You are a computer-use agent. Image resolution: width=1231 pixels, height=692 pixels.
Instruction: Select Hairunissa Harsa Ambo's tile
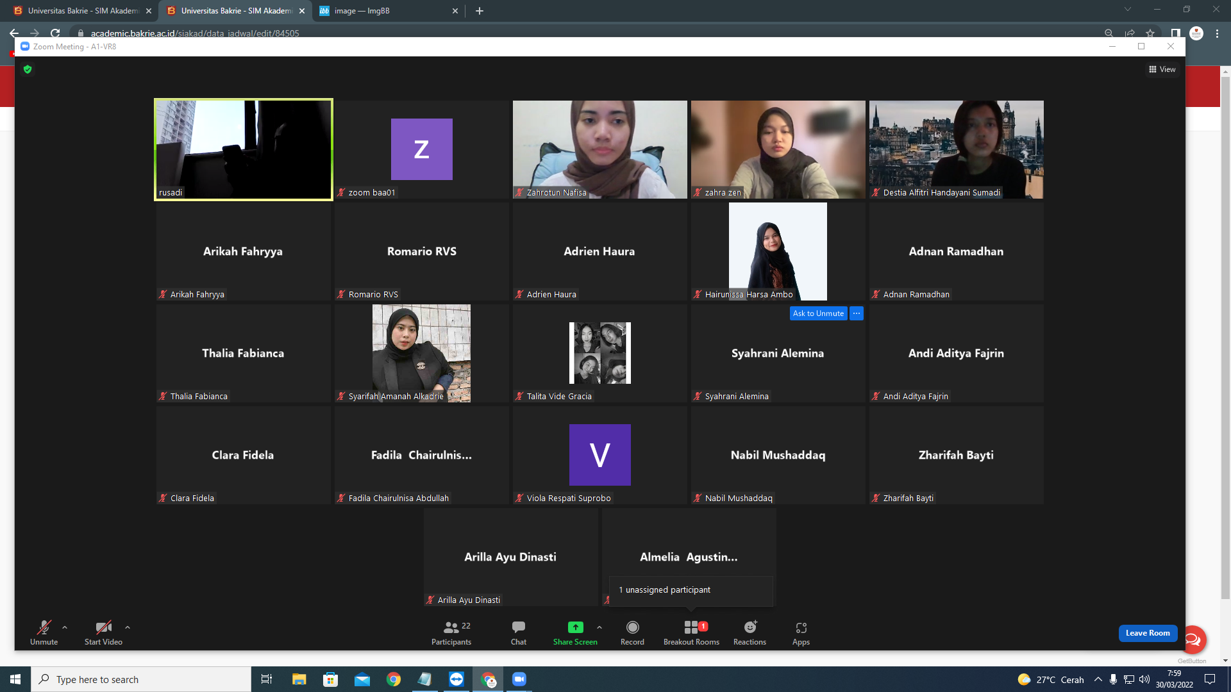(778, 252)
